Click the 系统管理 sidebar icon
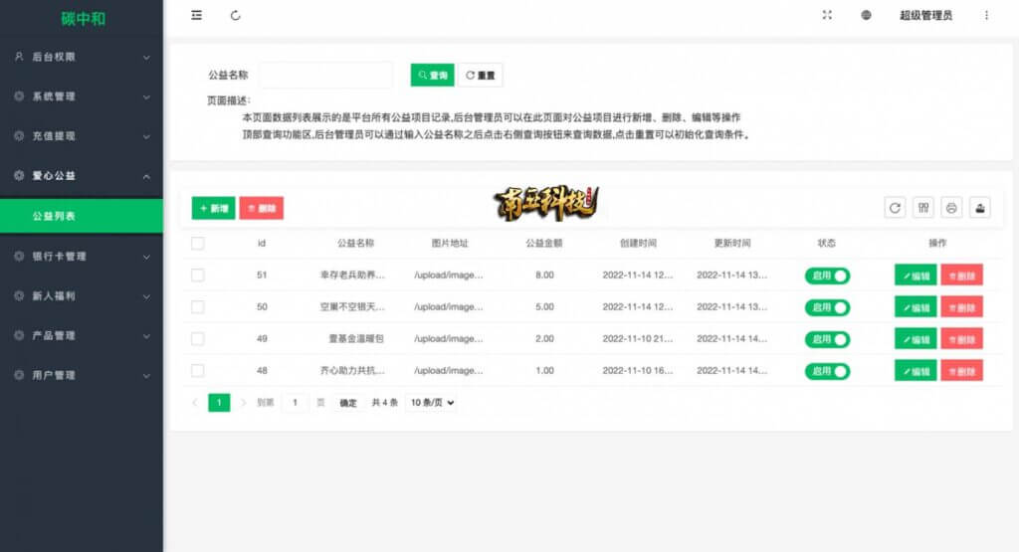 (x=19, y=96)
